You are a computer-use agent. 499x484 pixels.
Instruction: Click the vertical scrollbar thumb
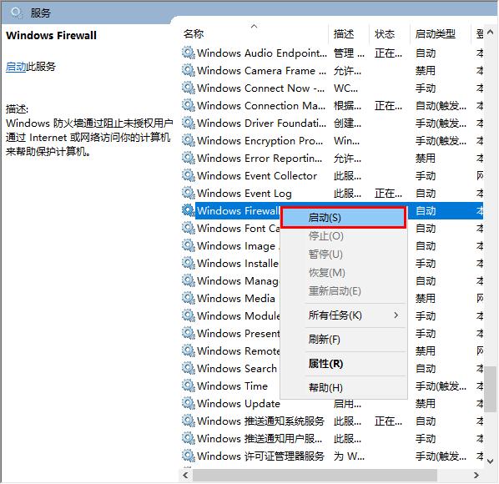(x=491, y=390)
